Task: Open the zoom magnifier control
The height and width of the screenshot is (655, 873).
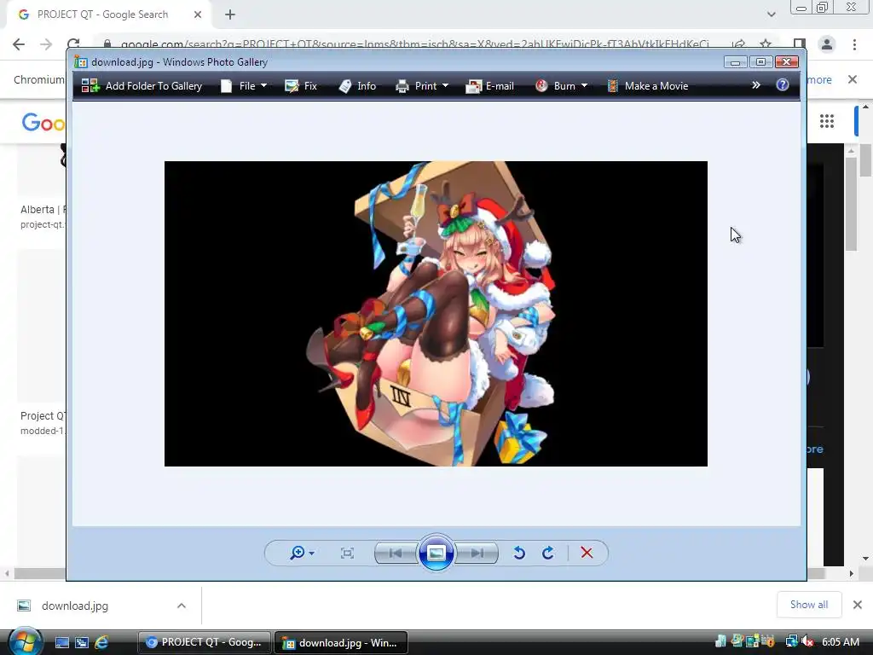Action: pos(302,553)
